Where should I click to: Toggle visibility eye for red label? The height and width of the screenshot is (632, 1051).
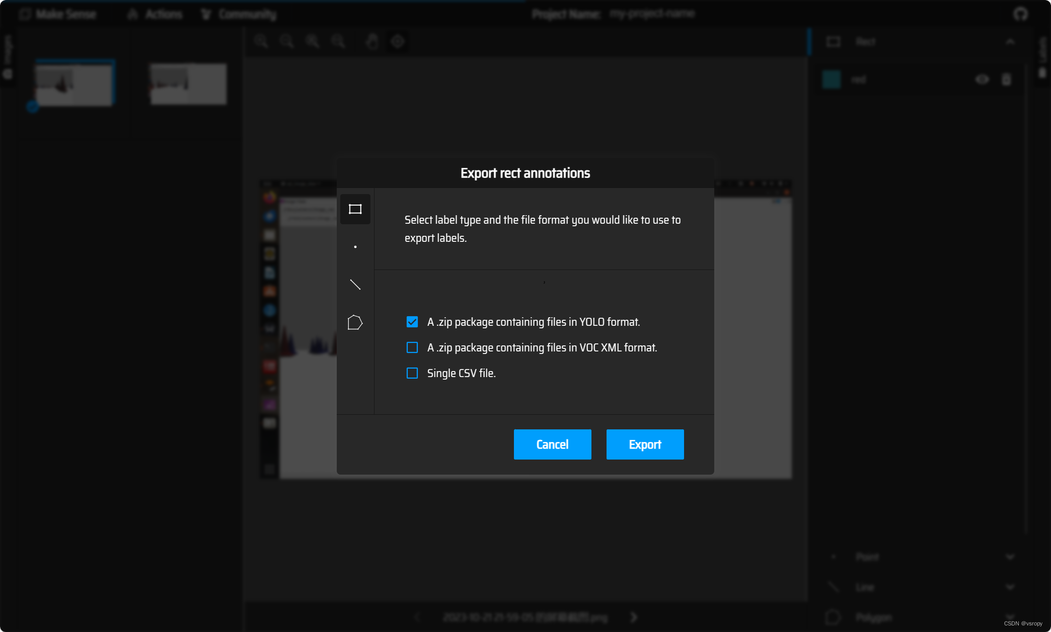[982, 79]
